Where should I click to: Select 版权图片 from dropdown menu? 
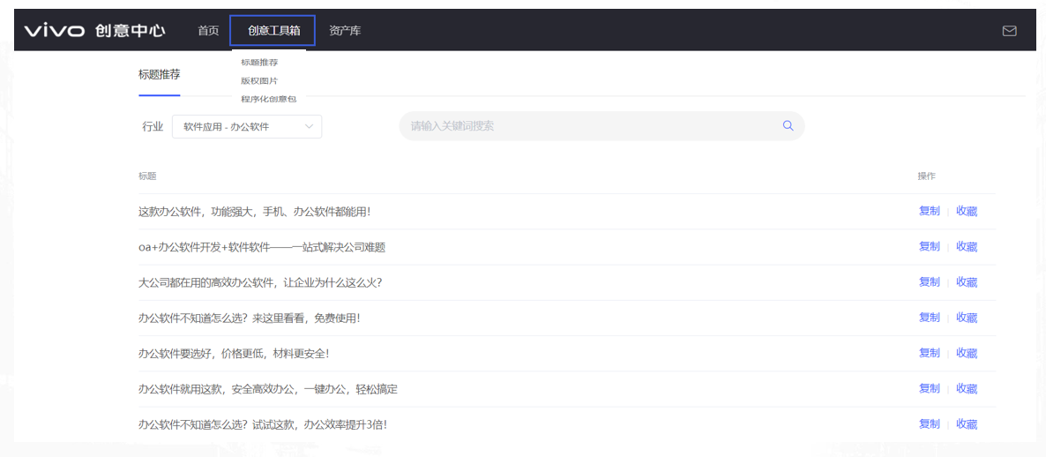point(259,81)
